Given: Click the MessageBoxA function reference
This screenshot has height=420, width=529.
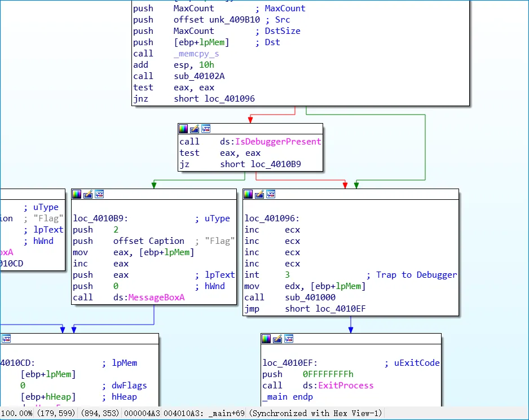Looking at the screenshot, I should click(156, 297).
